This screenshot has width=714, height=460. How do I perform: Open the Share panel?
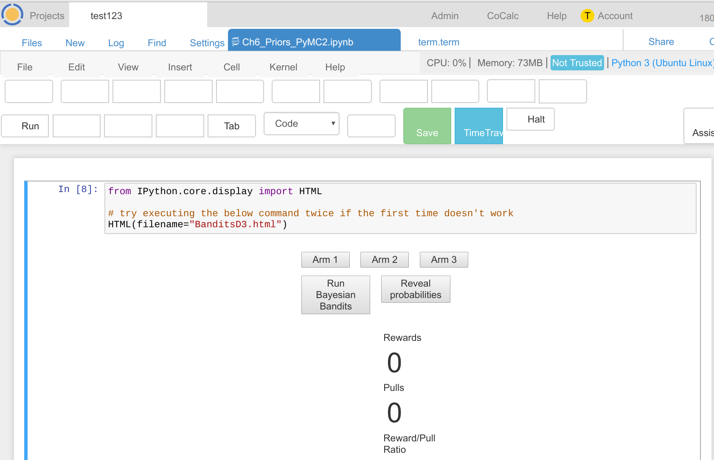pyautogui.click(x=661, y=42)
